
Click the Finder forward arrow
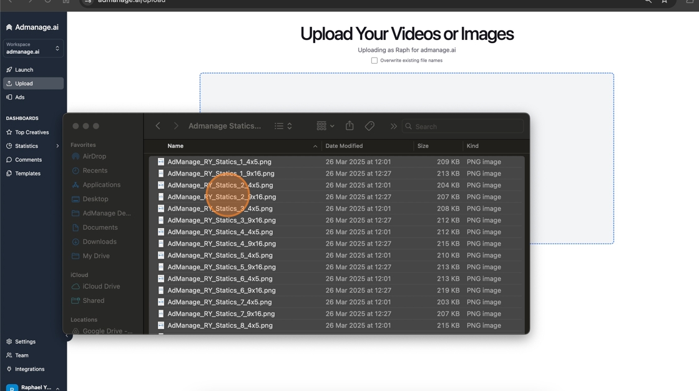coord(176,126)
